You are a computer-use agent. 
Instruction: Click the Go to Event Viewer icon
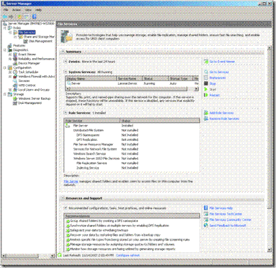[x=206, y=62]
